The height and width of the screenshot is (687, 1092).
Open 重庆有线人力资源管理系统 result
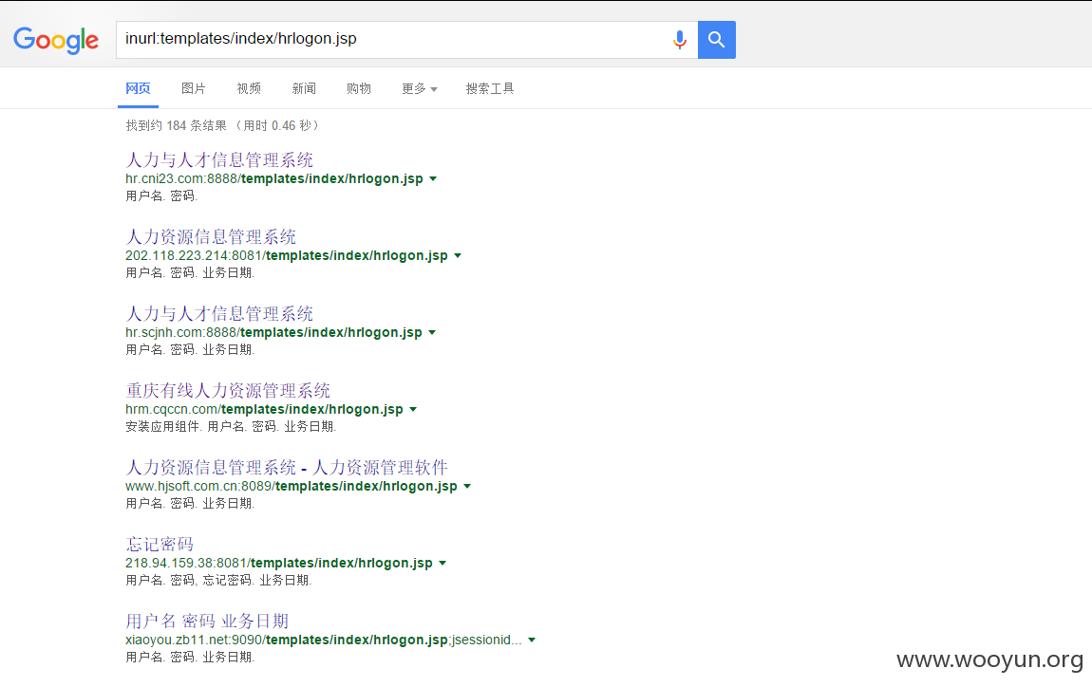tap(228, 391)
